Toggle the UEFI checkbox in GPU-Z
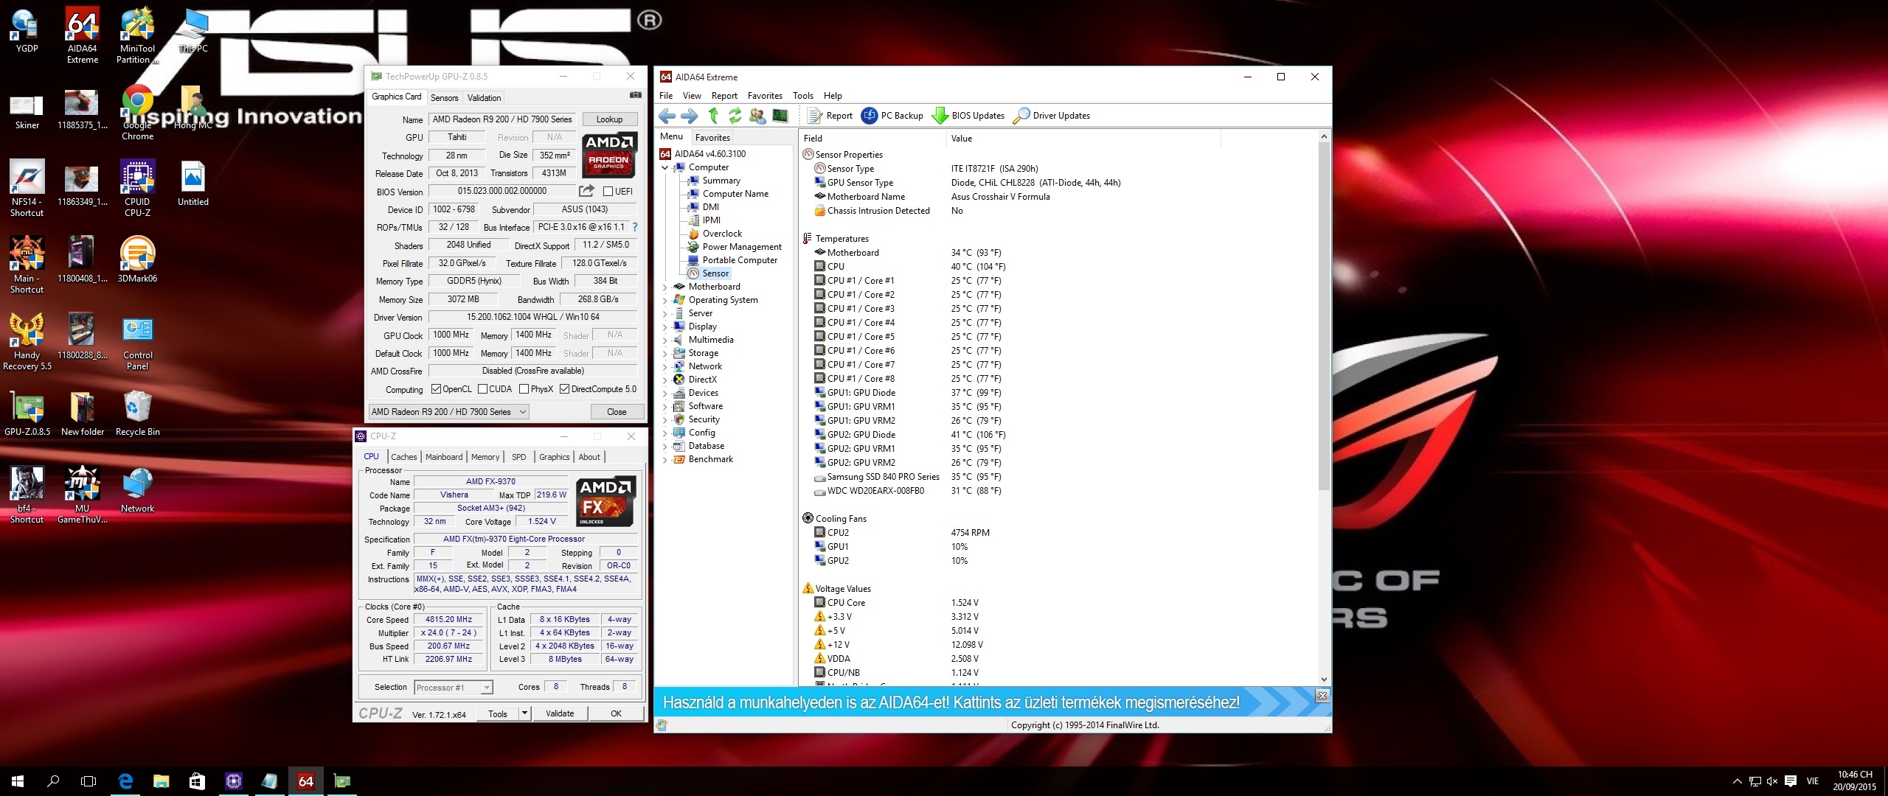The image size is (1888, 796). tap(608, 192)
